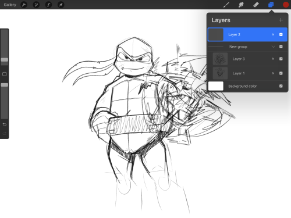Click Layer 2 thumbnail

(x=216, y=34)
